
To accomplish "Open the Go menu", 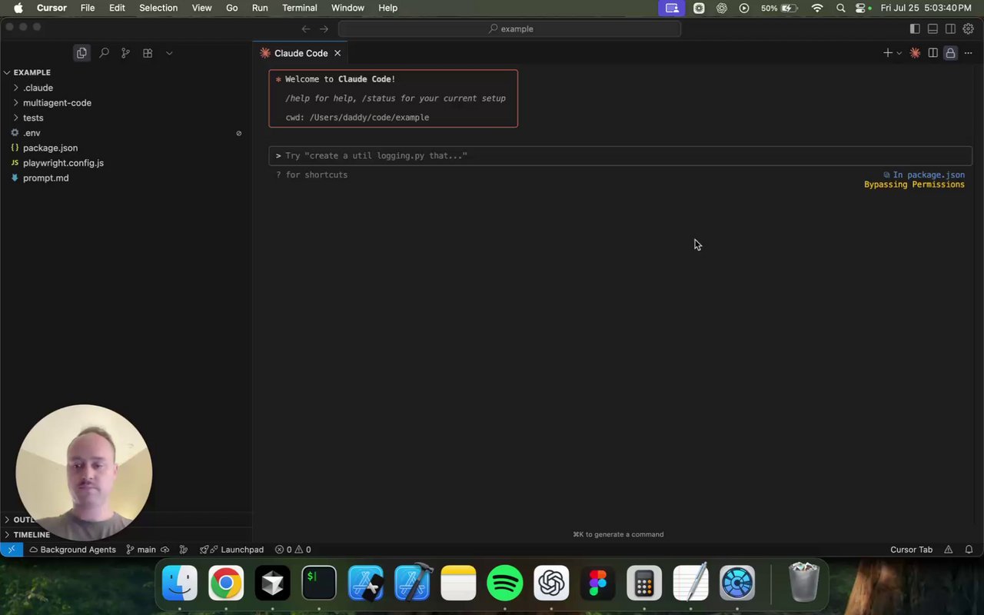I will click(232, 8).
